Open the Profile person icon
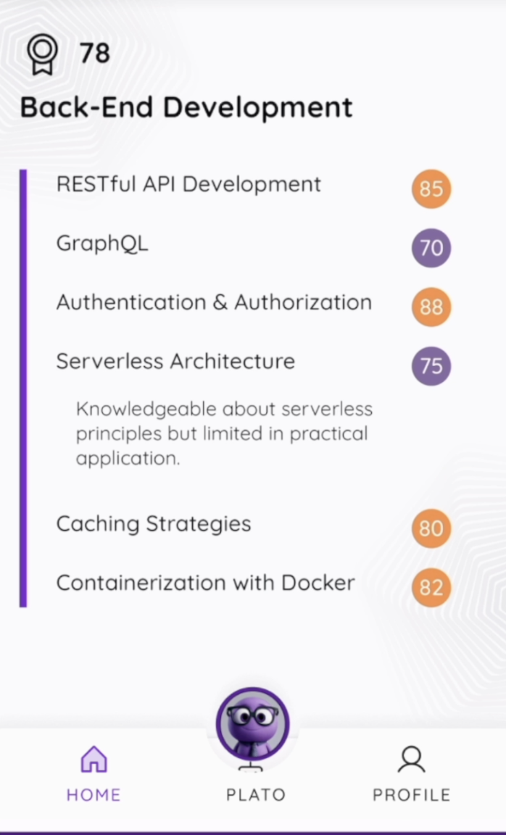This screenshot has height=835, width=506. [411, 760]
